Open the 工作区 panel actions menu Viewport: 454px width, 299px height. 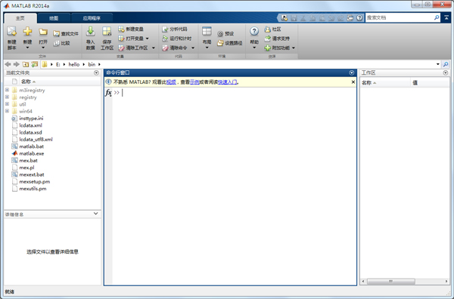click(x=446, y=72)
